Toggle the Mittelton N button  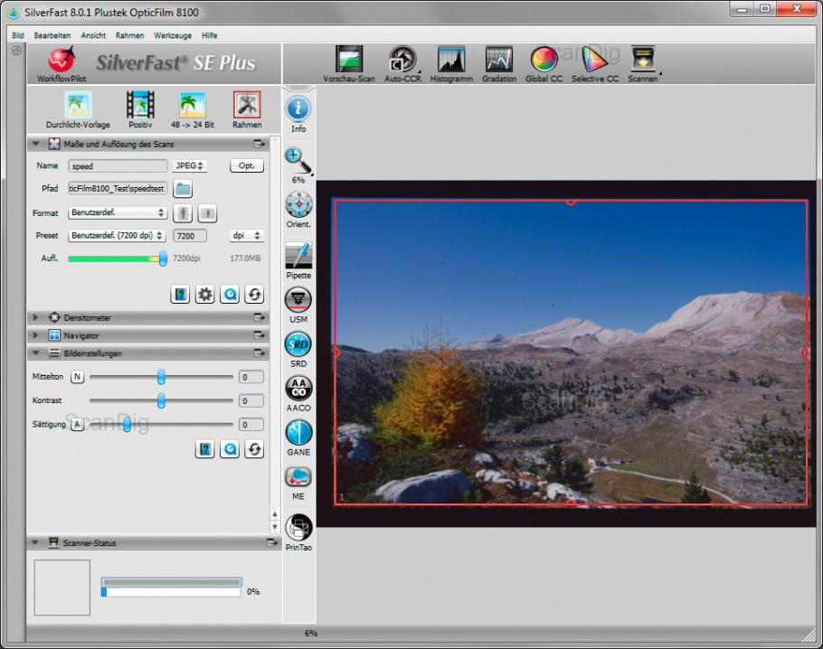pyautogui.click(x=77, y=376)
